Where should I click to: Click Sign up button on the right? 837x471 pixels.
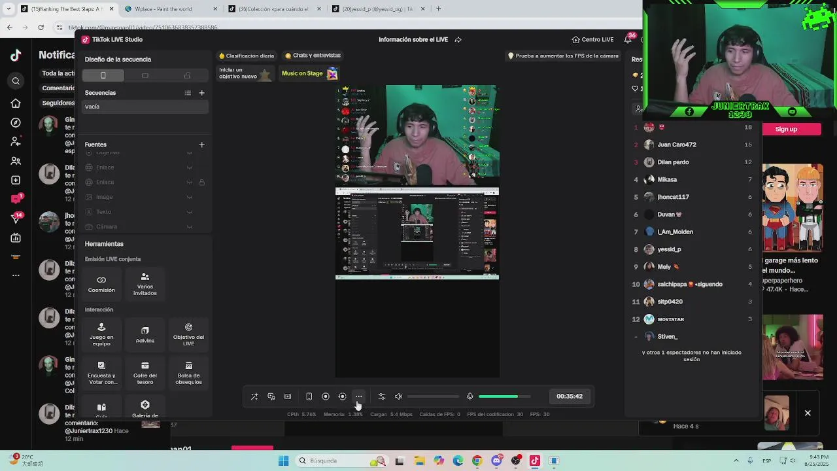[x=786, y=130]
